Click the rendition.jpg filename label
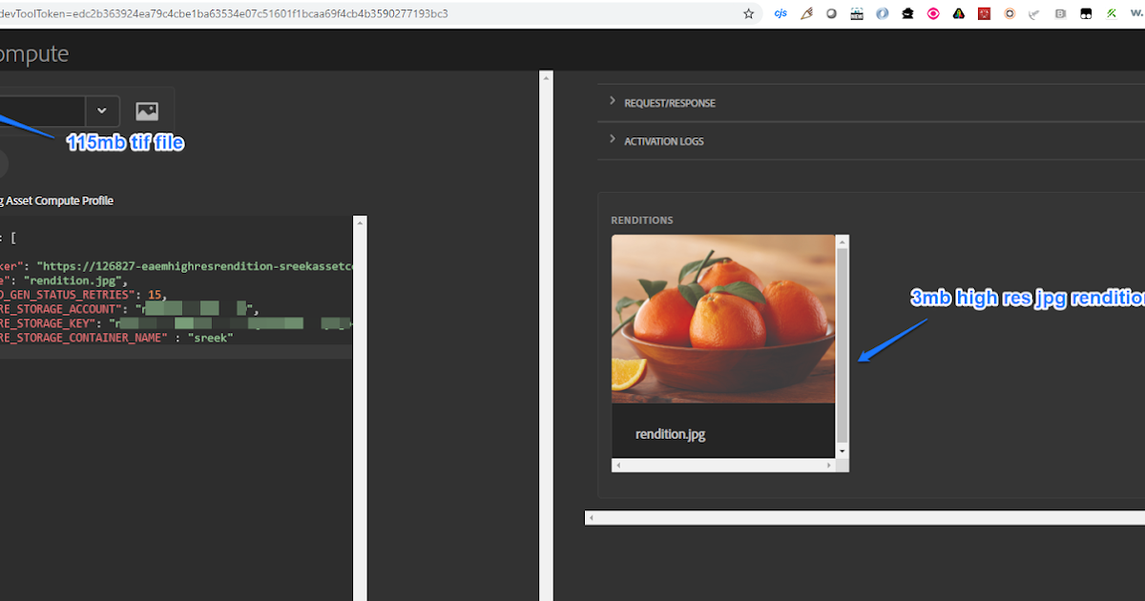Screen dimensions: 1145x601 point(671,433)
